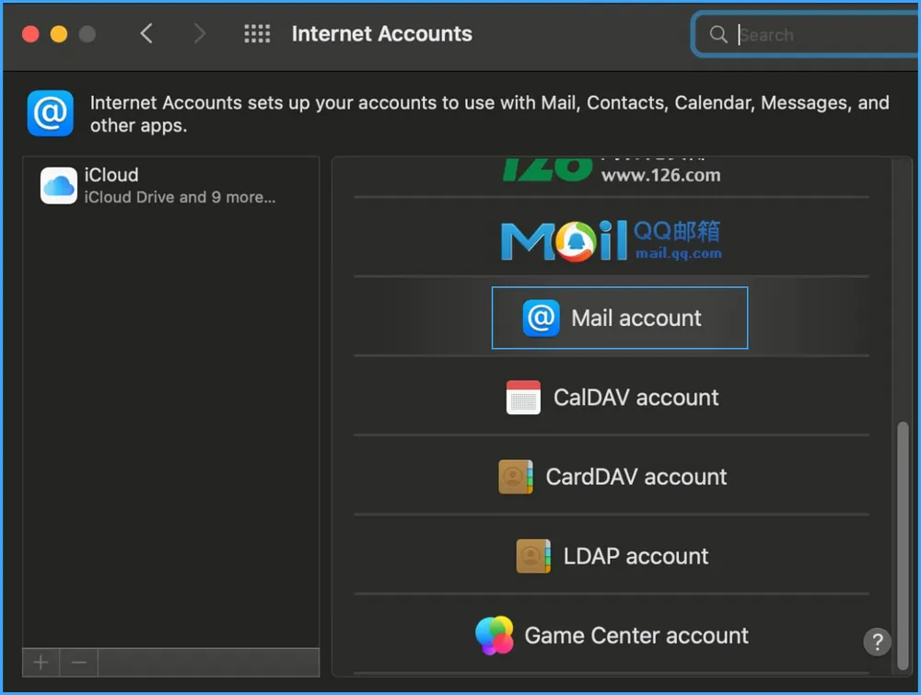Viewport: 921px width, 695px height.
Task: Select CardDAV account to add contacts
Action: pyautogui.click(x=619, y=476)
